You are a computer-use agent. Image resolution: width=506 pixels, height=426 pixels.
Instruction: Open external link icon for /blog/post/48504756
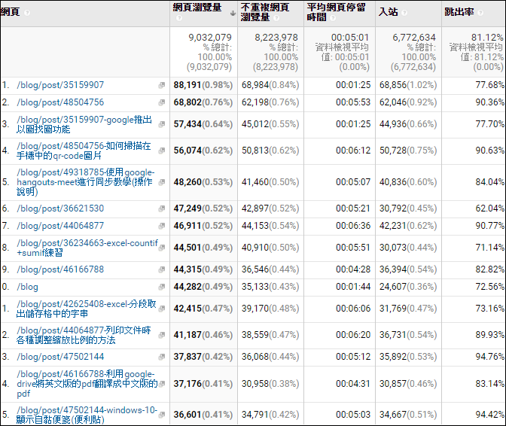pyautogui.click(x=162, y=102)
